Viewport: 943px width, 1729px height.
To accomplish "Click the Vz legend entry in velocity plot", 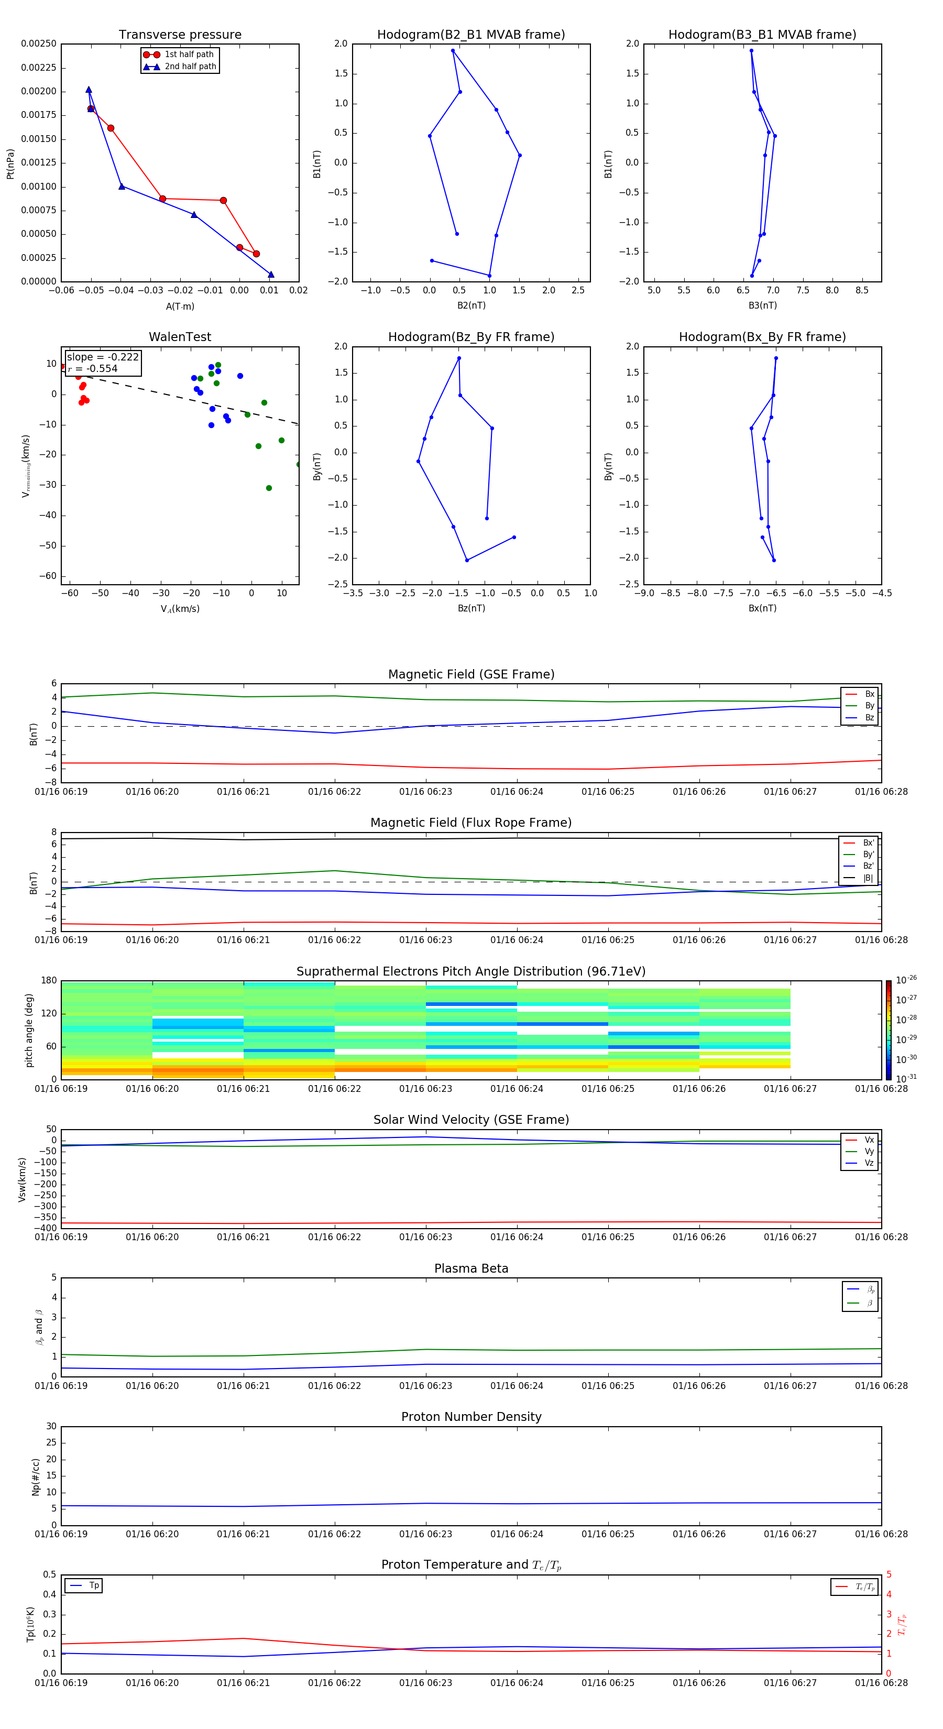I will [x=860, y=1163].
